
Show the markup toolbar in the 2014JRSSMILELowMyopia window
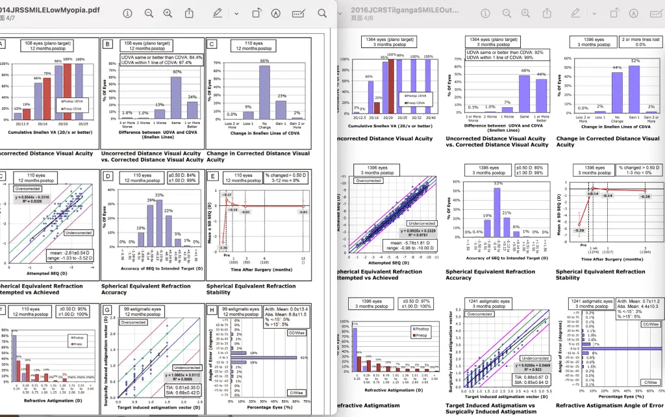pos(275,14)
